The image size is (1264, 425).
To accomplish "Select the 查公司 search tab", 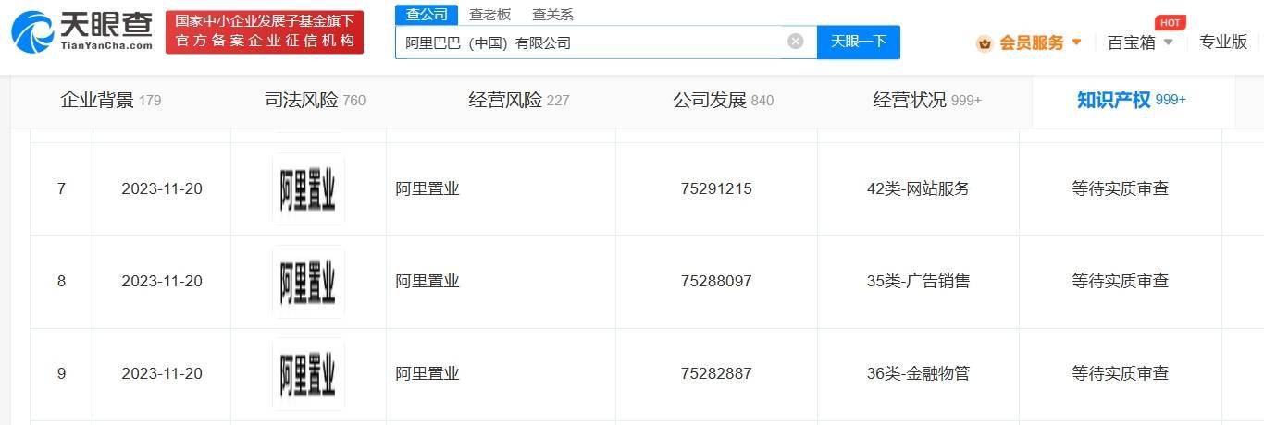I will pos(427,14).
